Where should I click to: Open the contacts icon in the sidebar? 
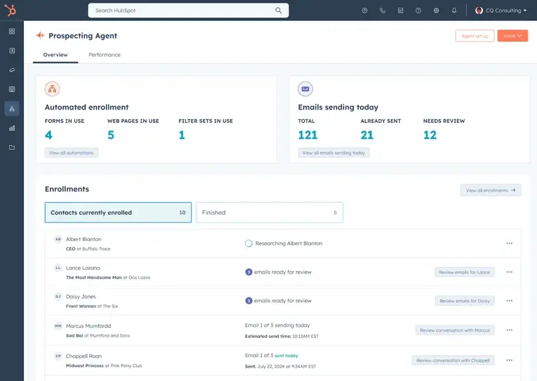[x=12, y=50]
